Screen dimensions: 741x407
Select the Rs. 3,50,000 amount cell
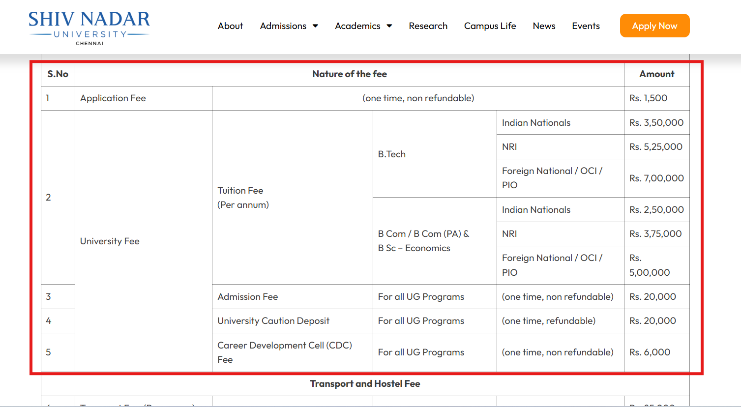pyautogui.click(x=656, y=122)
